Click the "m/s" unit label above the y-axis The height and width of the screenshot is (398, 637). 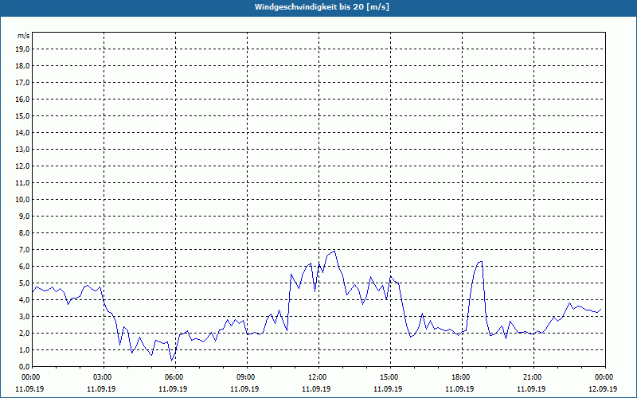pos(23,36)
